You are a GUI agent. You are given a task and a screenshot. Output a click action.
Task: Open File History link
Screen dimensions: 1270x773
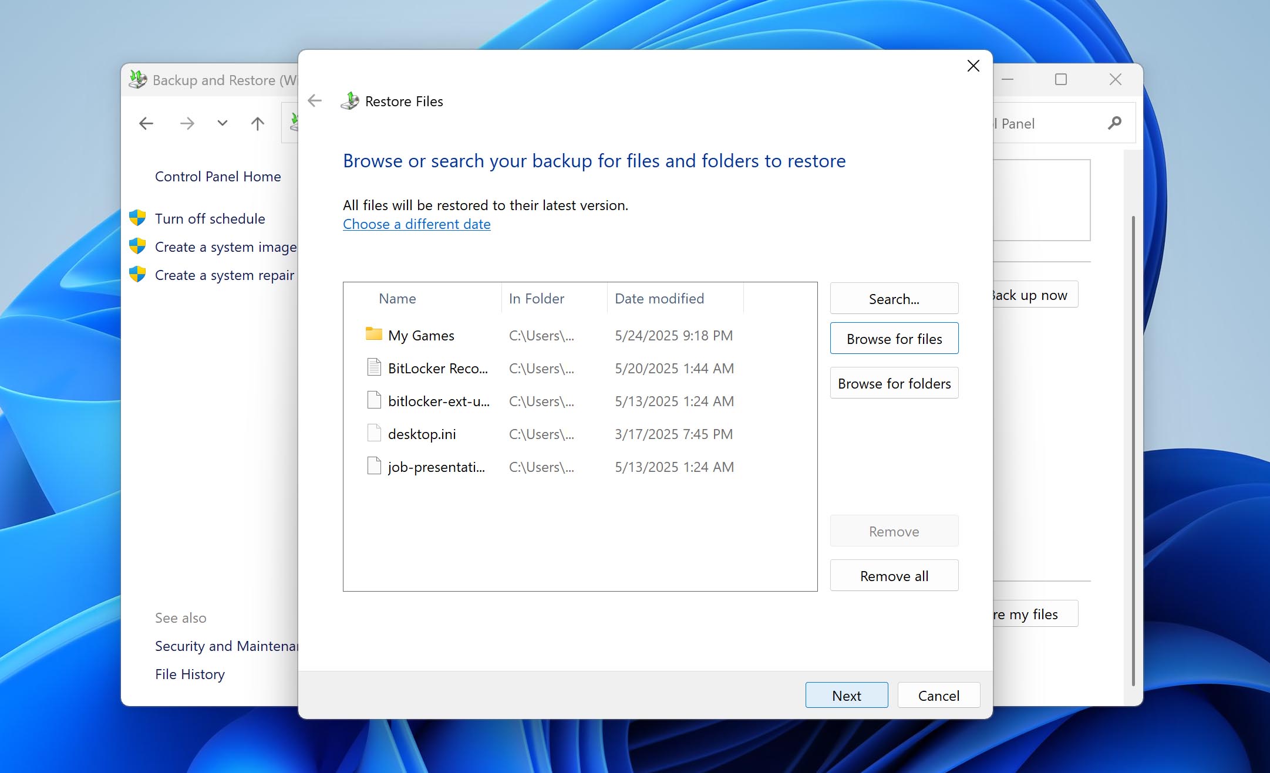point(190,674)
